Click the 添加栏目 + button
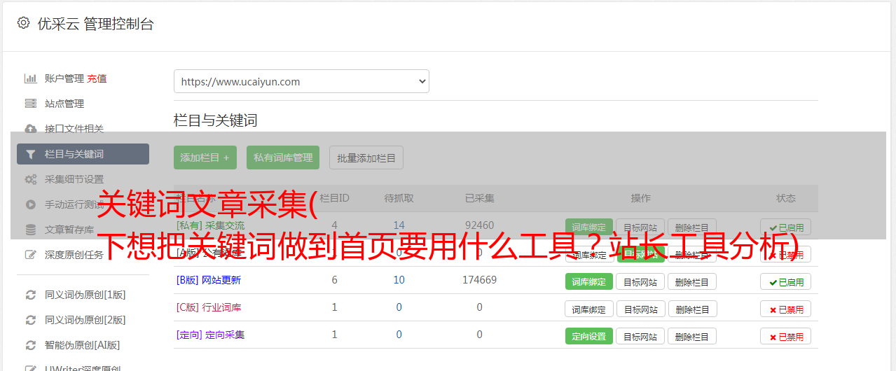Viewport: 896px width, 371px height. 205,157
